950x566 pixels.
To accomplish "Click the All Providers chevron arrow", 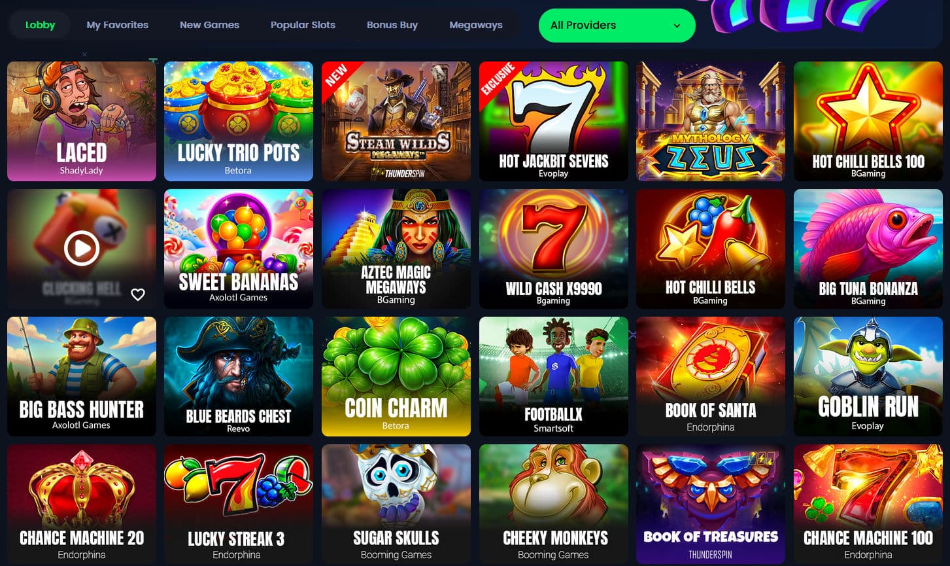I will coord(677,26).
